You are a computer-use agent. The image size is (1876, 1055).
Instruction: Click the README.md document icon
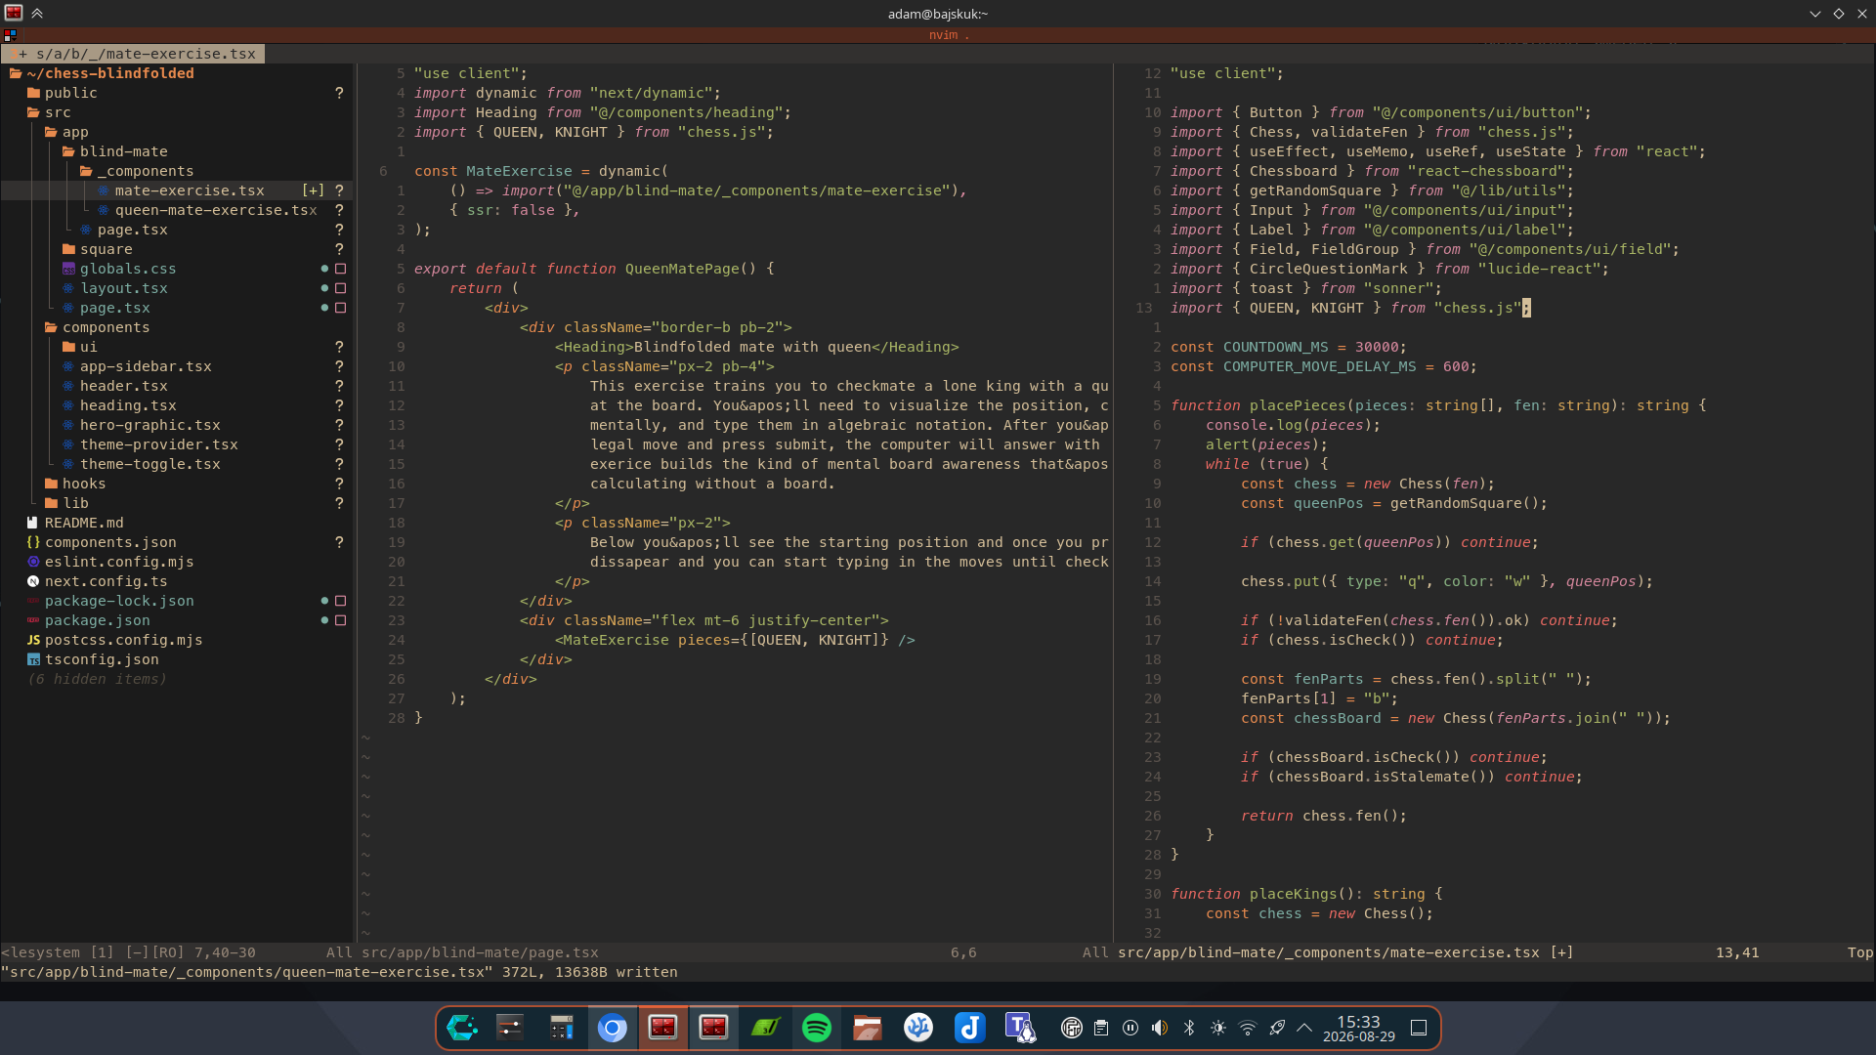(32, 523)
